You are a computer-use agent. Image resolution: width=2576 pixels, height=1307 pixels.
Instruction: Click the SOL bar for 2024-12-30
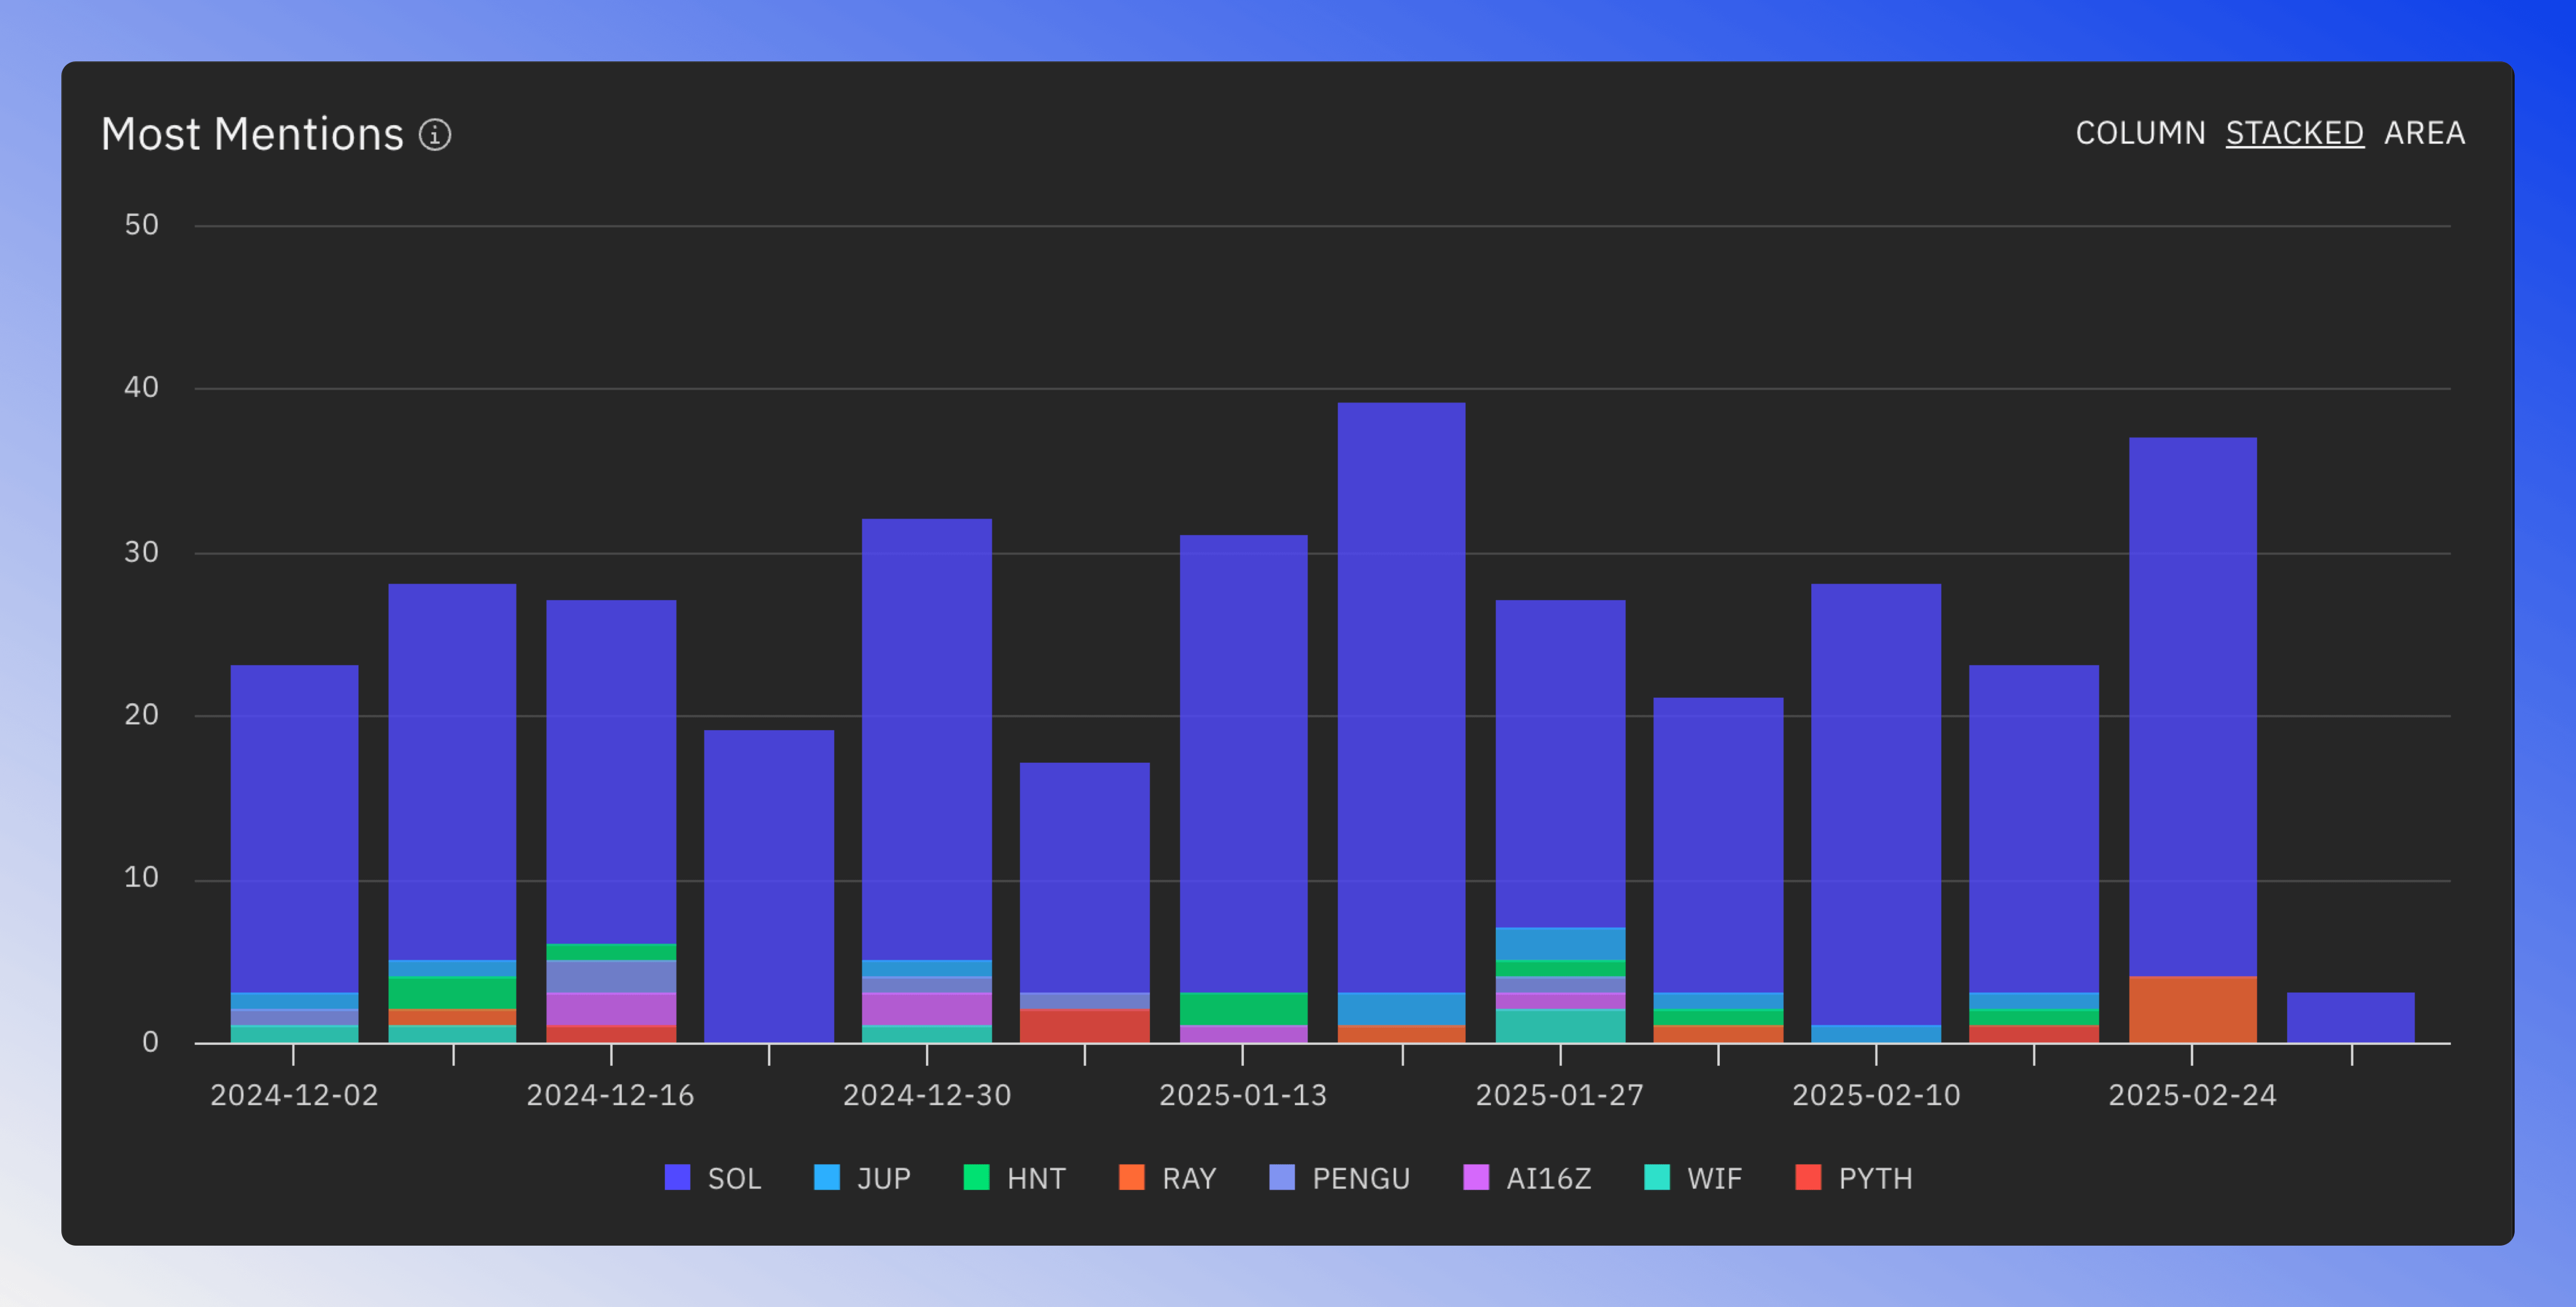click(927, 739)
